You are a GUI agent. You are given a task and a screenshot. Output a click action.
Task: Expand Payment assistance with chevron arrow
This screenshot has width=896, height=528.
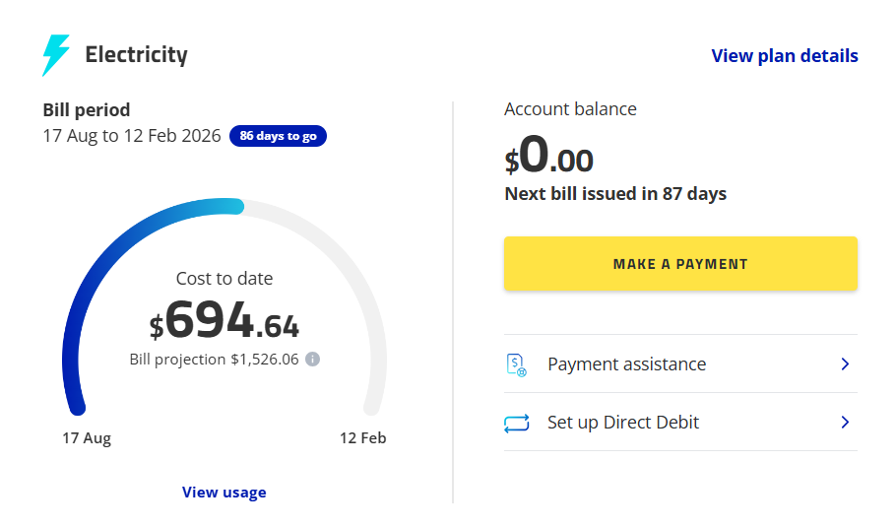coord(844,364)
